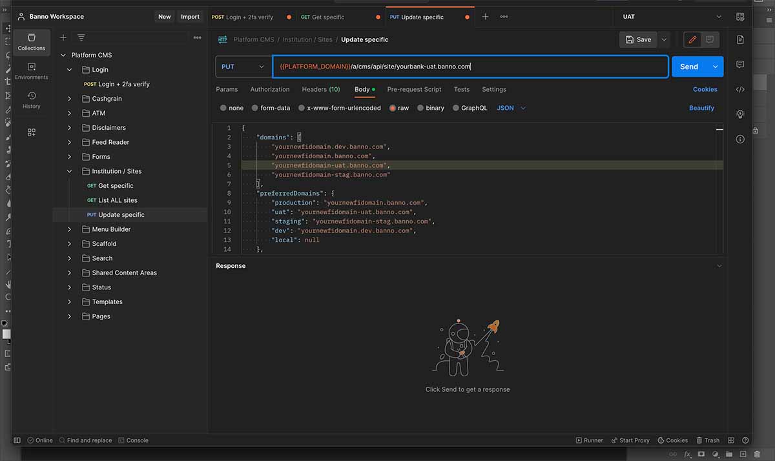Open the code snippet panel icon
The image size is (775, 461).
740,89
